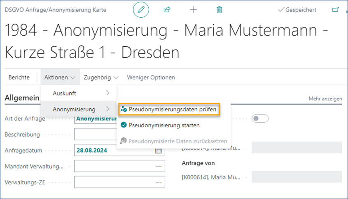Open the Anonymisierung submenu entry
The width and height of the screenshot is (348, 199).
pos(79,109)
